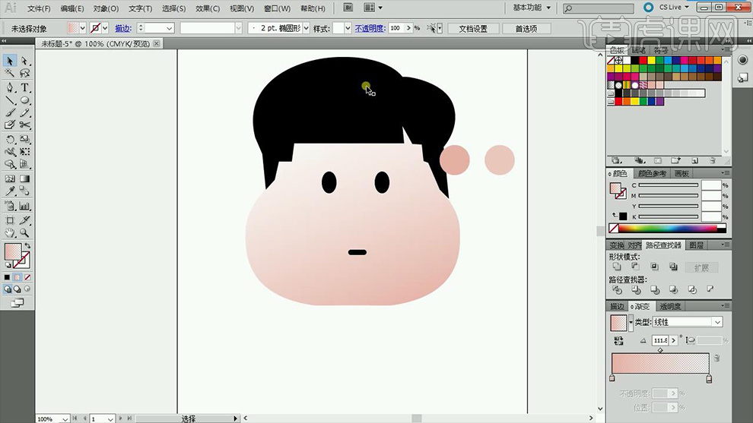Screen dimensions: 753x423
Task: Select the right gradient color stop
Action: pos(709,378)
